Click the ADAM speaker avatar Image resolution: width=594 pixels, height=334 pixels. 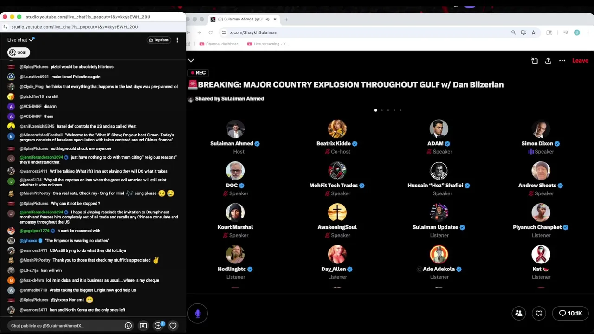tap(439, 129)
